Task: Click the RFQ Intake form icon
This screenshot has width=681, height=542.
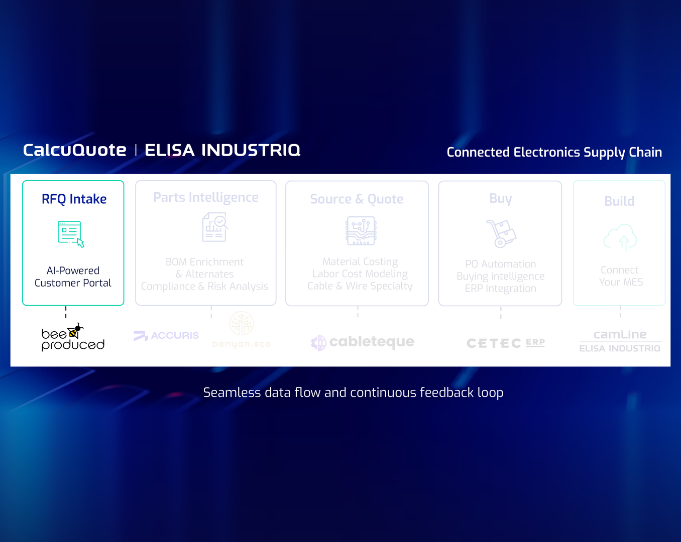Action: click(71, 234)
